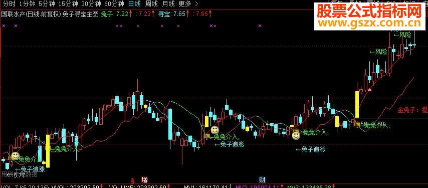Switch to the 月线 monthly chart
This screenshot has height=188, width=428.
click(x=168, y=4)
